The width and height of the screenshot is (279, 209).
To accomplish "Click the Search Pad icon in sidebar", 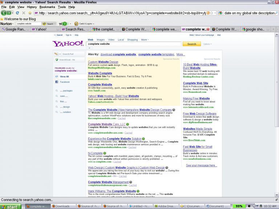I will [x=56, y=54].
